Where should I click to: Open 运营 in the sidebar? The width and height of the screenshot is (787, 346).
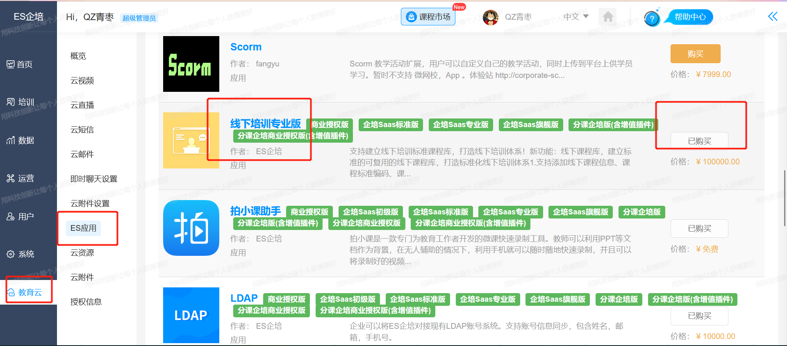coord(20,178)
